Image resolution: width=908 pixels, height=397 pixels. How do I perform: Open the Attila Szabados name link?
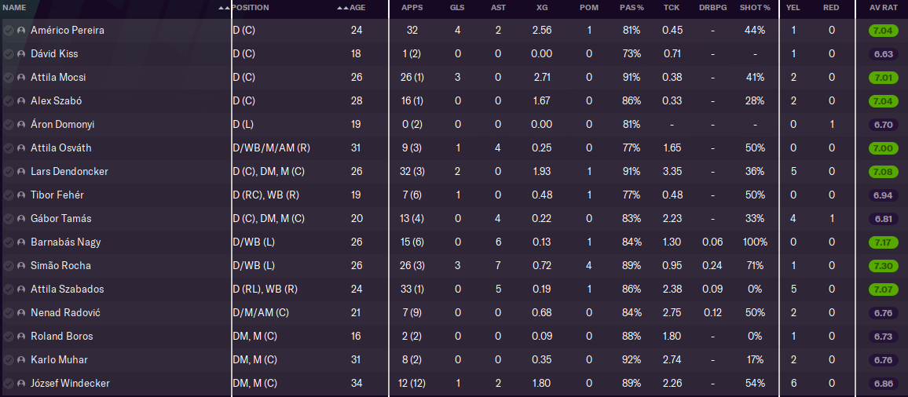[68, 290]
